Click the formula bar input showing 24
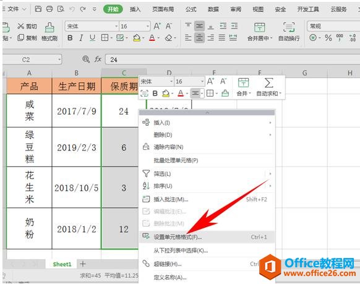Screen dimensions: 360x284 [233, 59]
